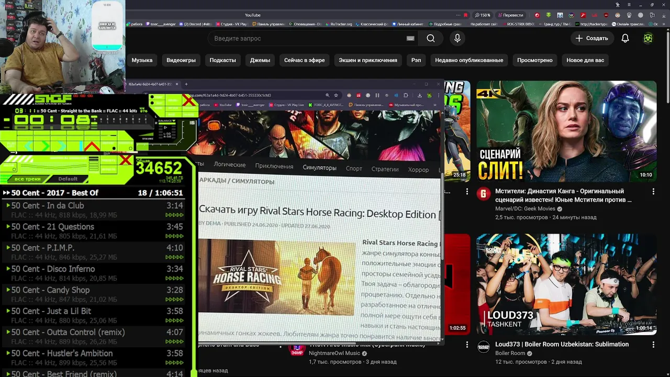Show hidden bookmarks with the » overflow arrow

point(434,105)
